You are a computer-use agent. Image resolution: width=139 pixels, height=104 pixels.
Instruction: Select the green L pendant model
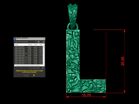click(x=73, y=62)
